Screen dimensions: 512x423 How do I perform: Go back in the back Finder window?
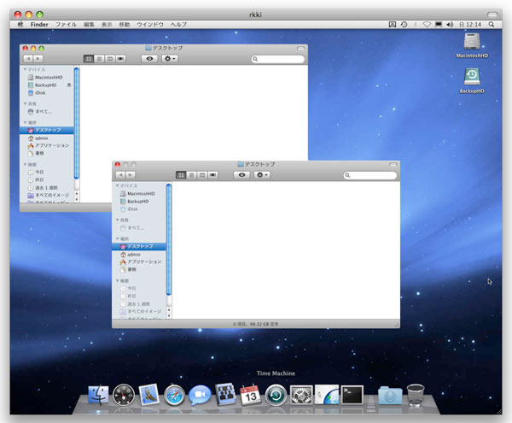28,59
